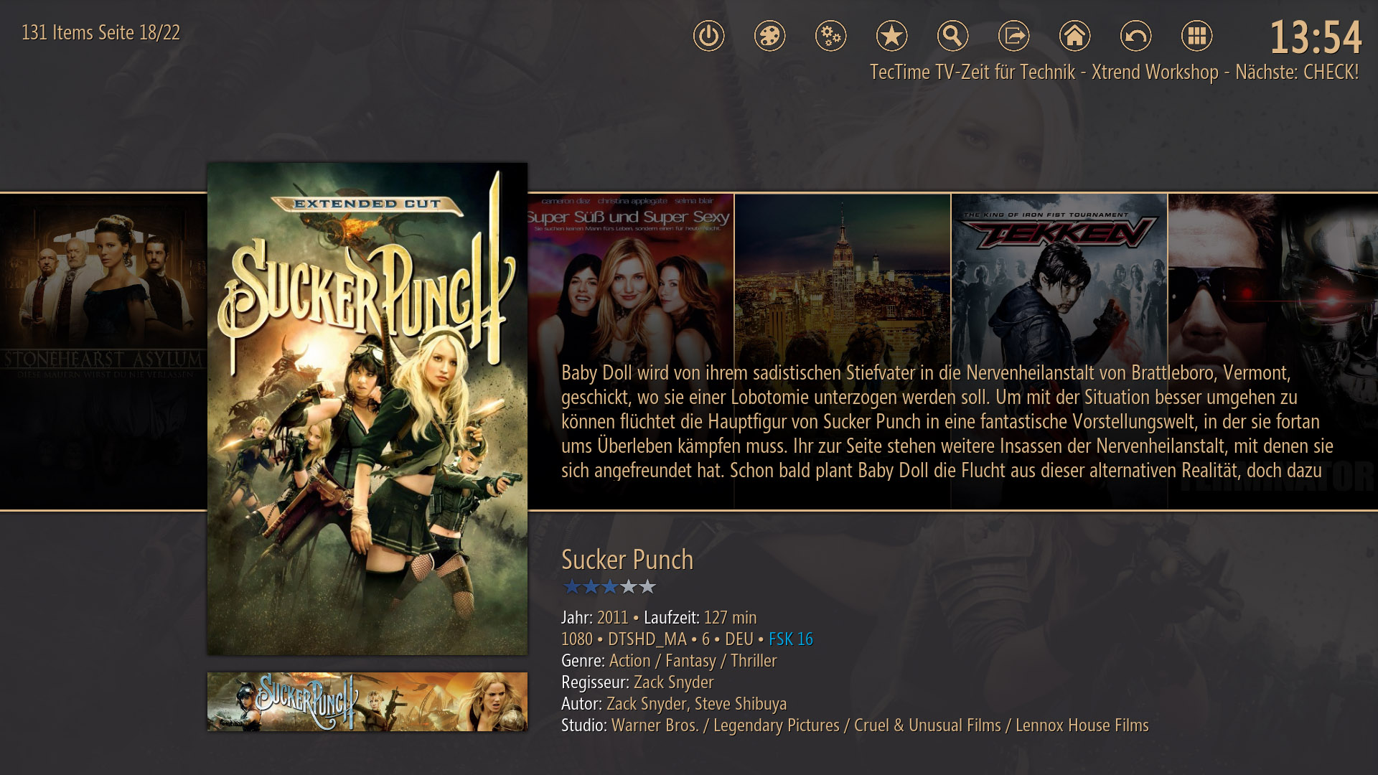The width and height of the screenshot is (1378, 775).
Task: Click the Studio 'Warner Bros.' line
Action: pyautogui.click(x=855, y=725)
